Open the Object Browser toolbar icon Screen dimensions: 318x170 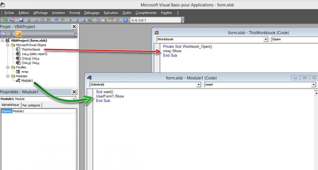click(111, 20)
